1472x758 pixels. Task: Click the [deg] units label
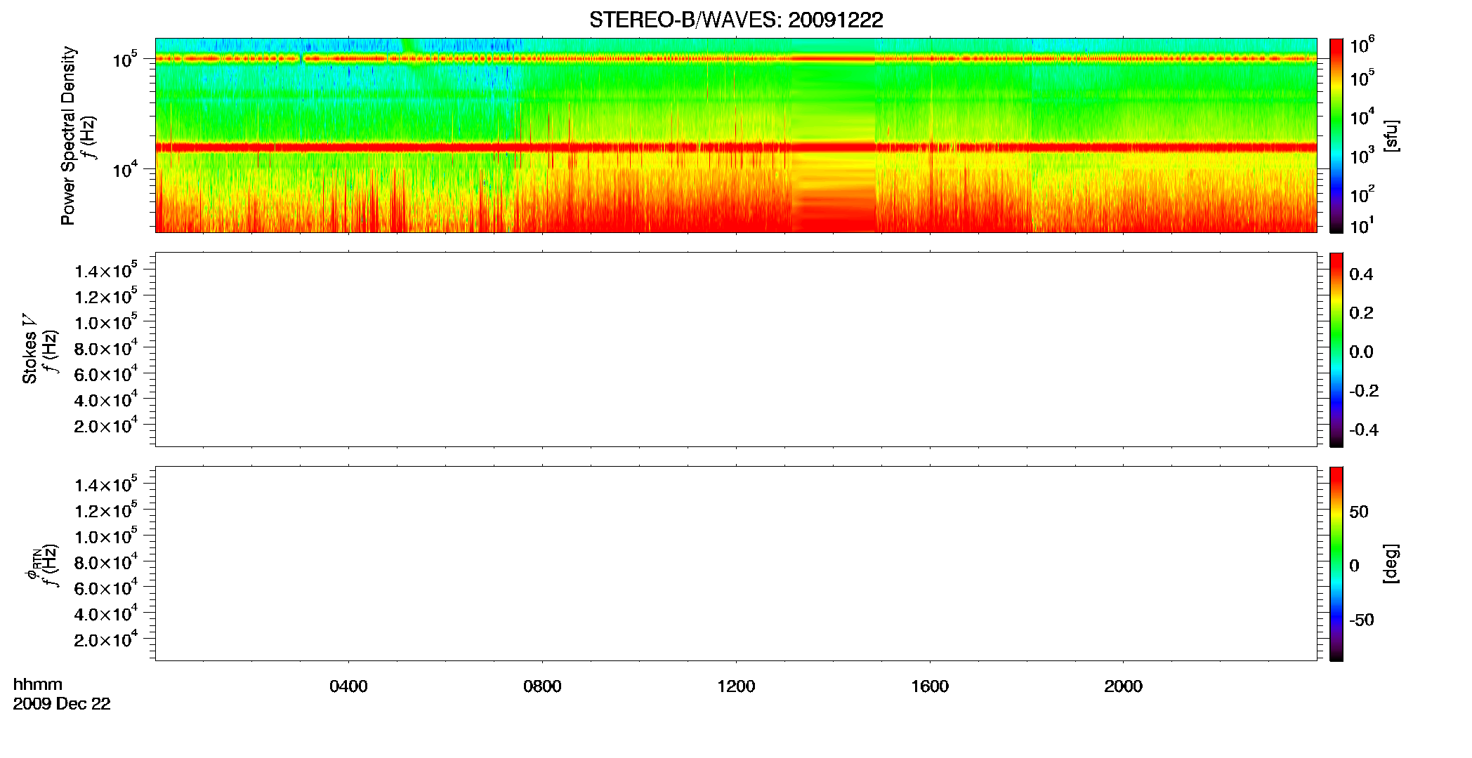[x=1391, y=564]
